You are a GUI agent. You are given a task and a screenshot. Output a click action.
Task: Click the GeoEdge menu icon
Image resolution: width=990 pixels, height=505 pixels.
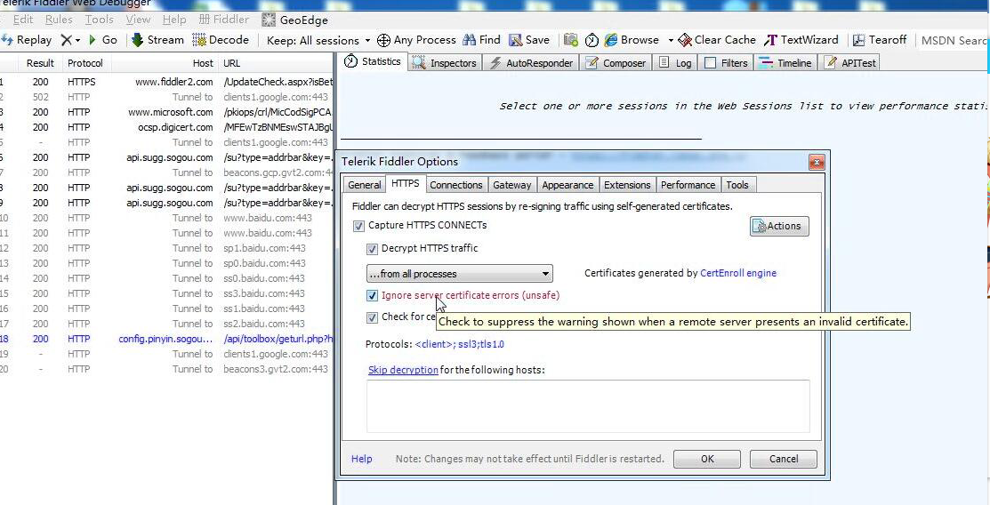click(x=269, y=20)
